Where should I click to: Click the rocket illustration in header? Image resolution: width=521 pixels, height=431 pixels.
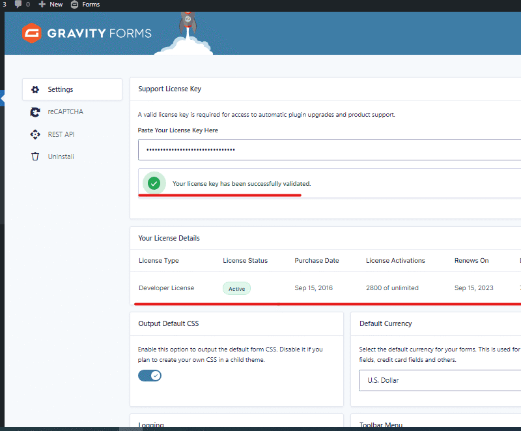click(188, 23)
